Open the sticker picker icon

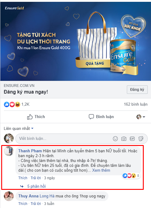pyautogui.click(x=141, y=139)
